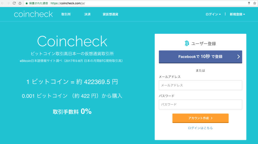
Task: Click the browser back arrow
Action: (3, 3)
